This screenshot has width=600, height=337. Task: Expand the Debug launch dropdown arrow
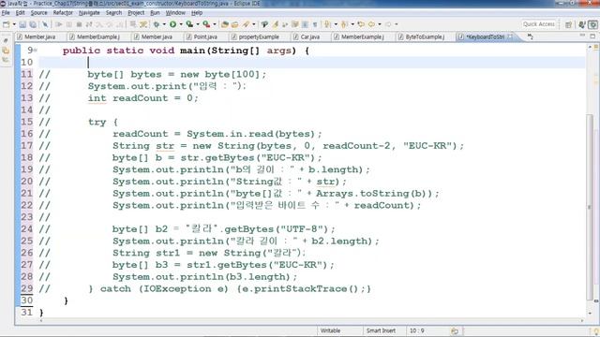pyautogui.click(x=164, y=24)
